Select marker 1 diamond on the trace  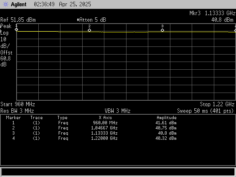pos(17,30)
